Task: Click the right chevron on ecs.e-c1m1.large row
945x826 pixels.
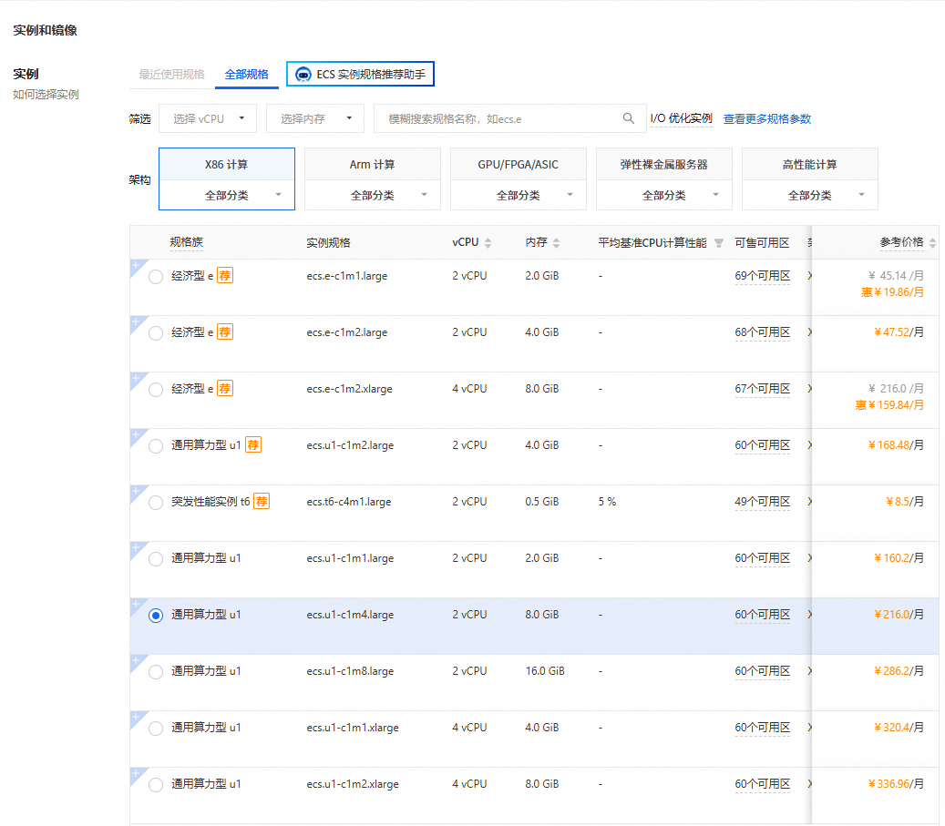Action: tap(809, 275)
